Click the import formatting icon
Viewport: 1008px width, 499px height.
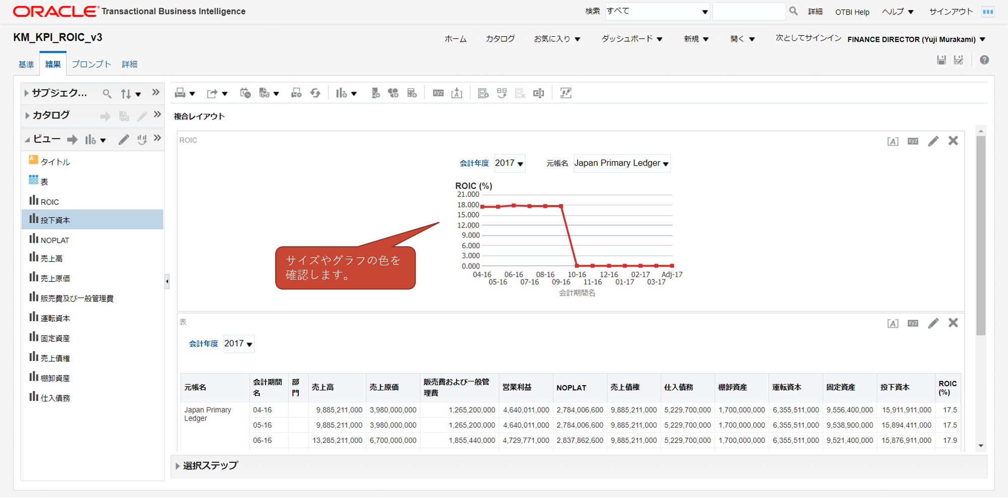coord(457,93)
